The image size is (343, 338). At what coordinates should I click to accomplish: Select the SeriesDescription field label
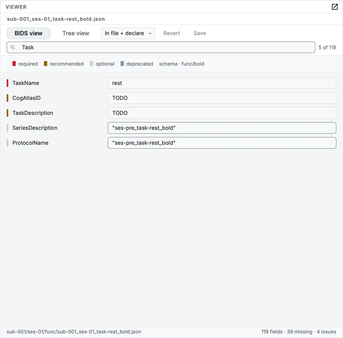[x=35, y=128]
